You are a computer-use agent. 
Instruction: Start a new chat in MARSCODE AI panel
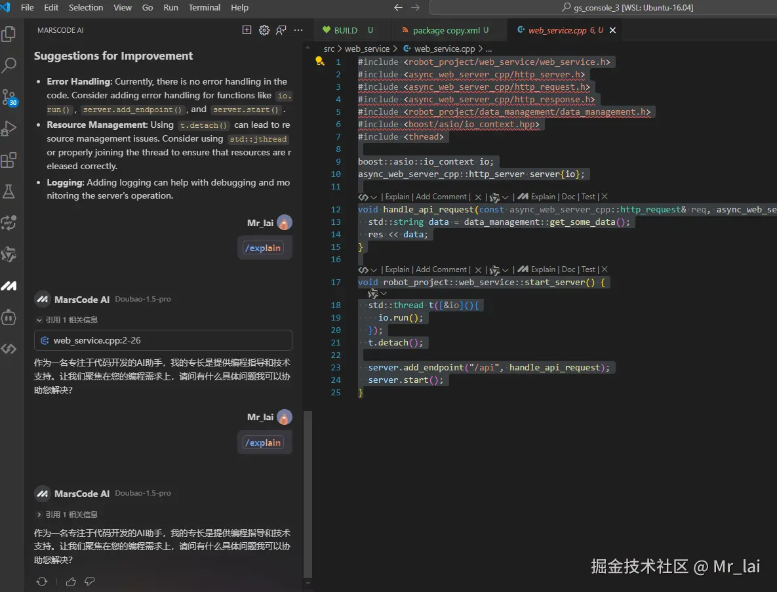click(x=247, y=30)
